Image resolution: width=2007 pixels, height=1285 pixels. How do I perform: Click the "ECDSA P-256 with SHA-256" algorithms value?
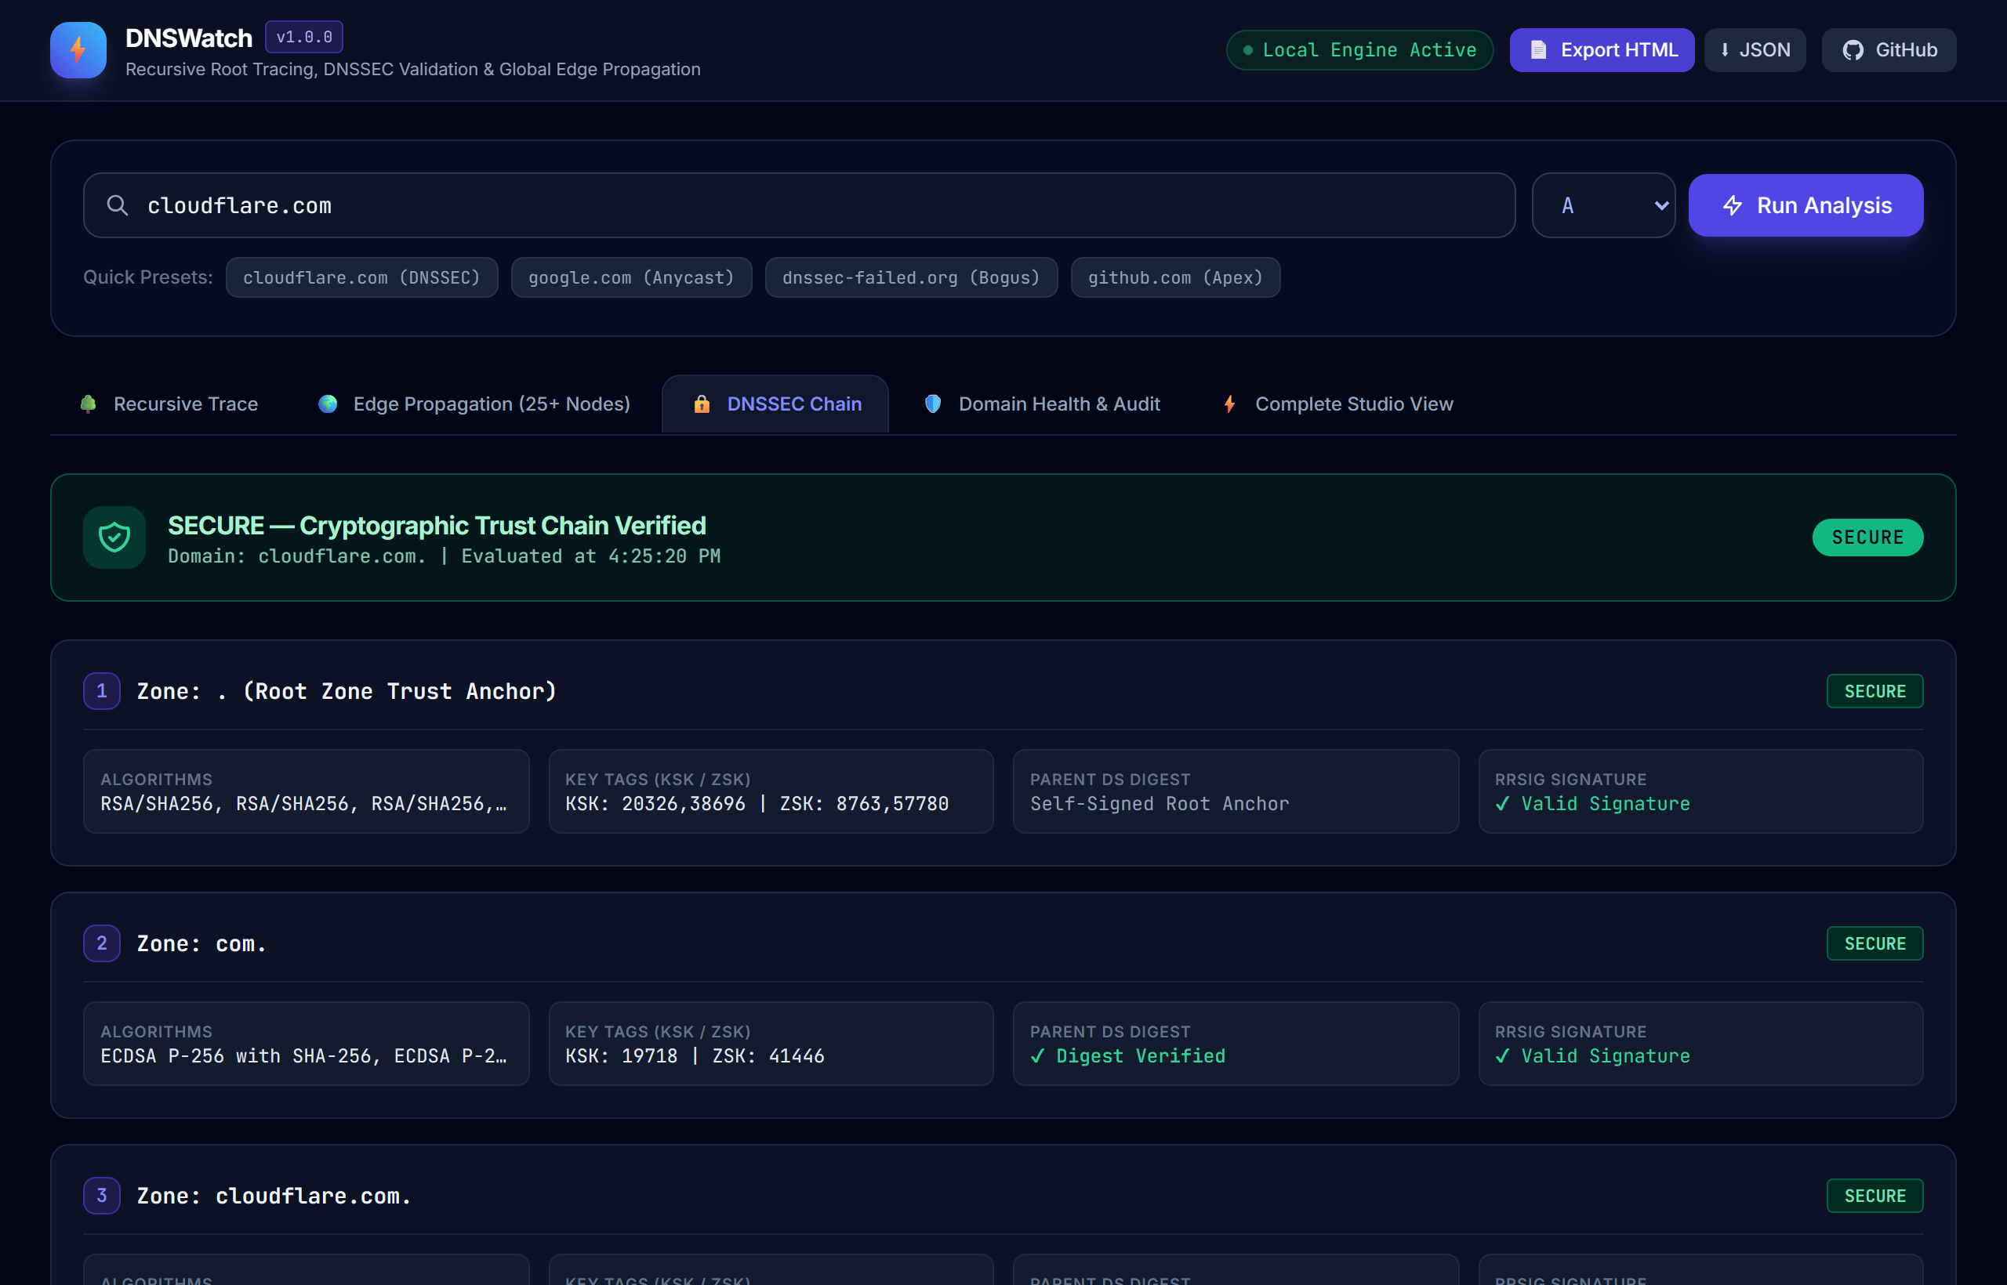coord(303,1055)
